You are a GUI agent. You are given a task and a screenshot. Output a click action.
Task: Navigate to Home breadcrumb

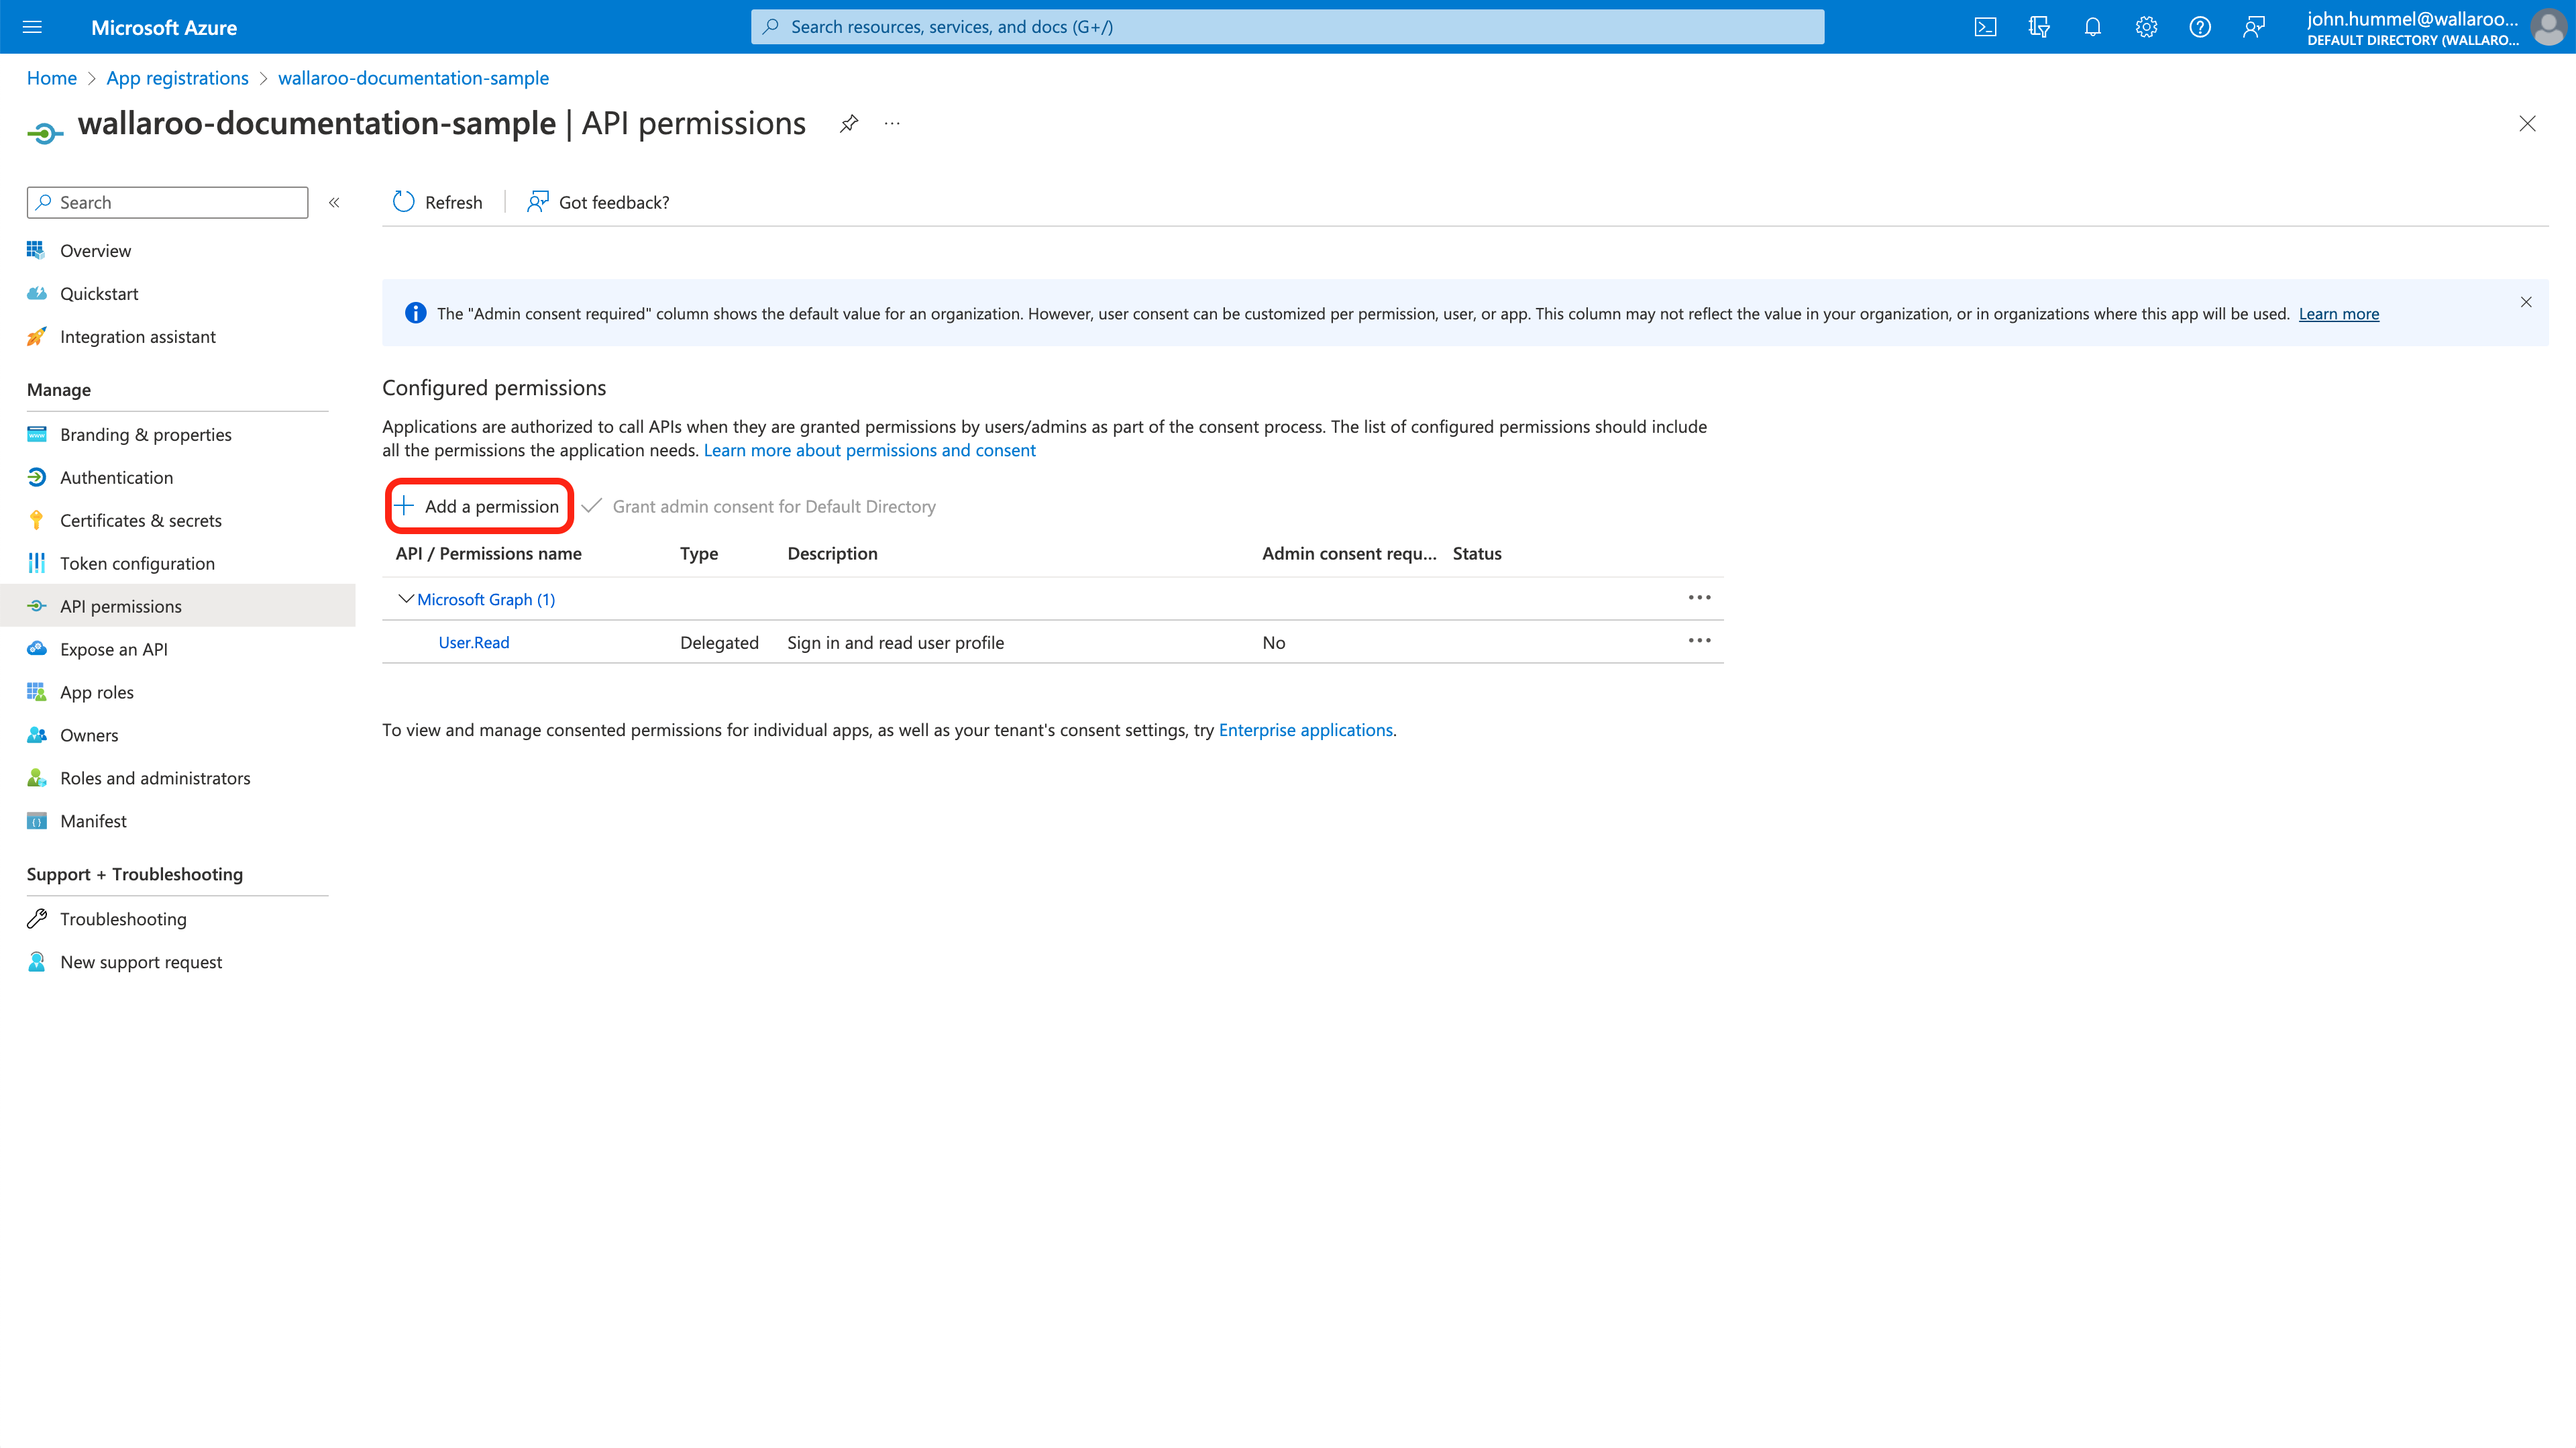point(51,77)
